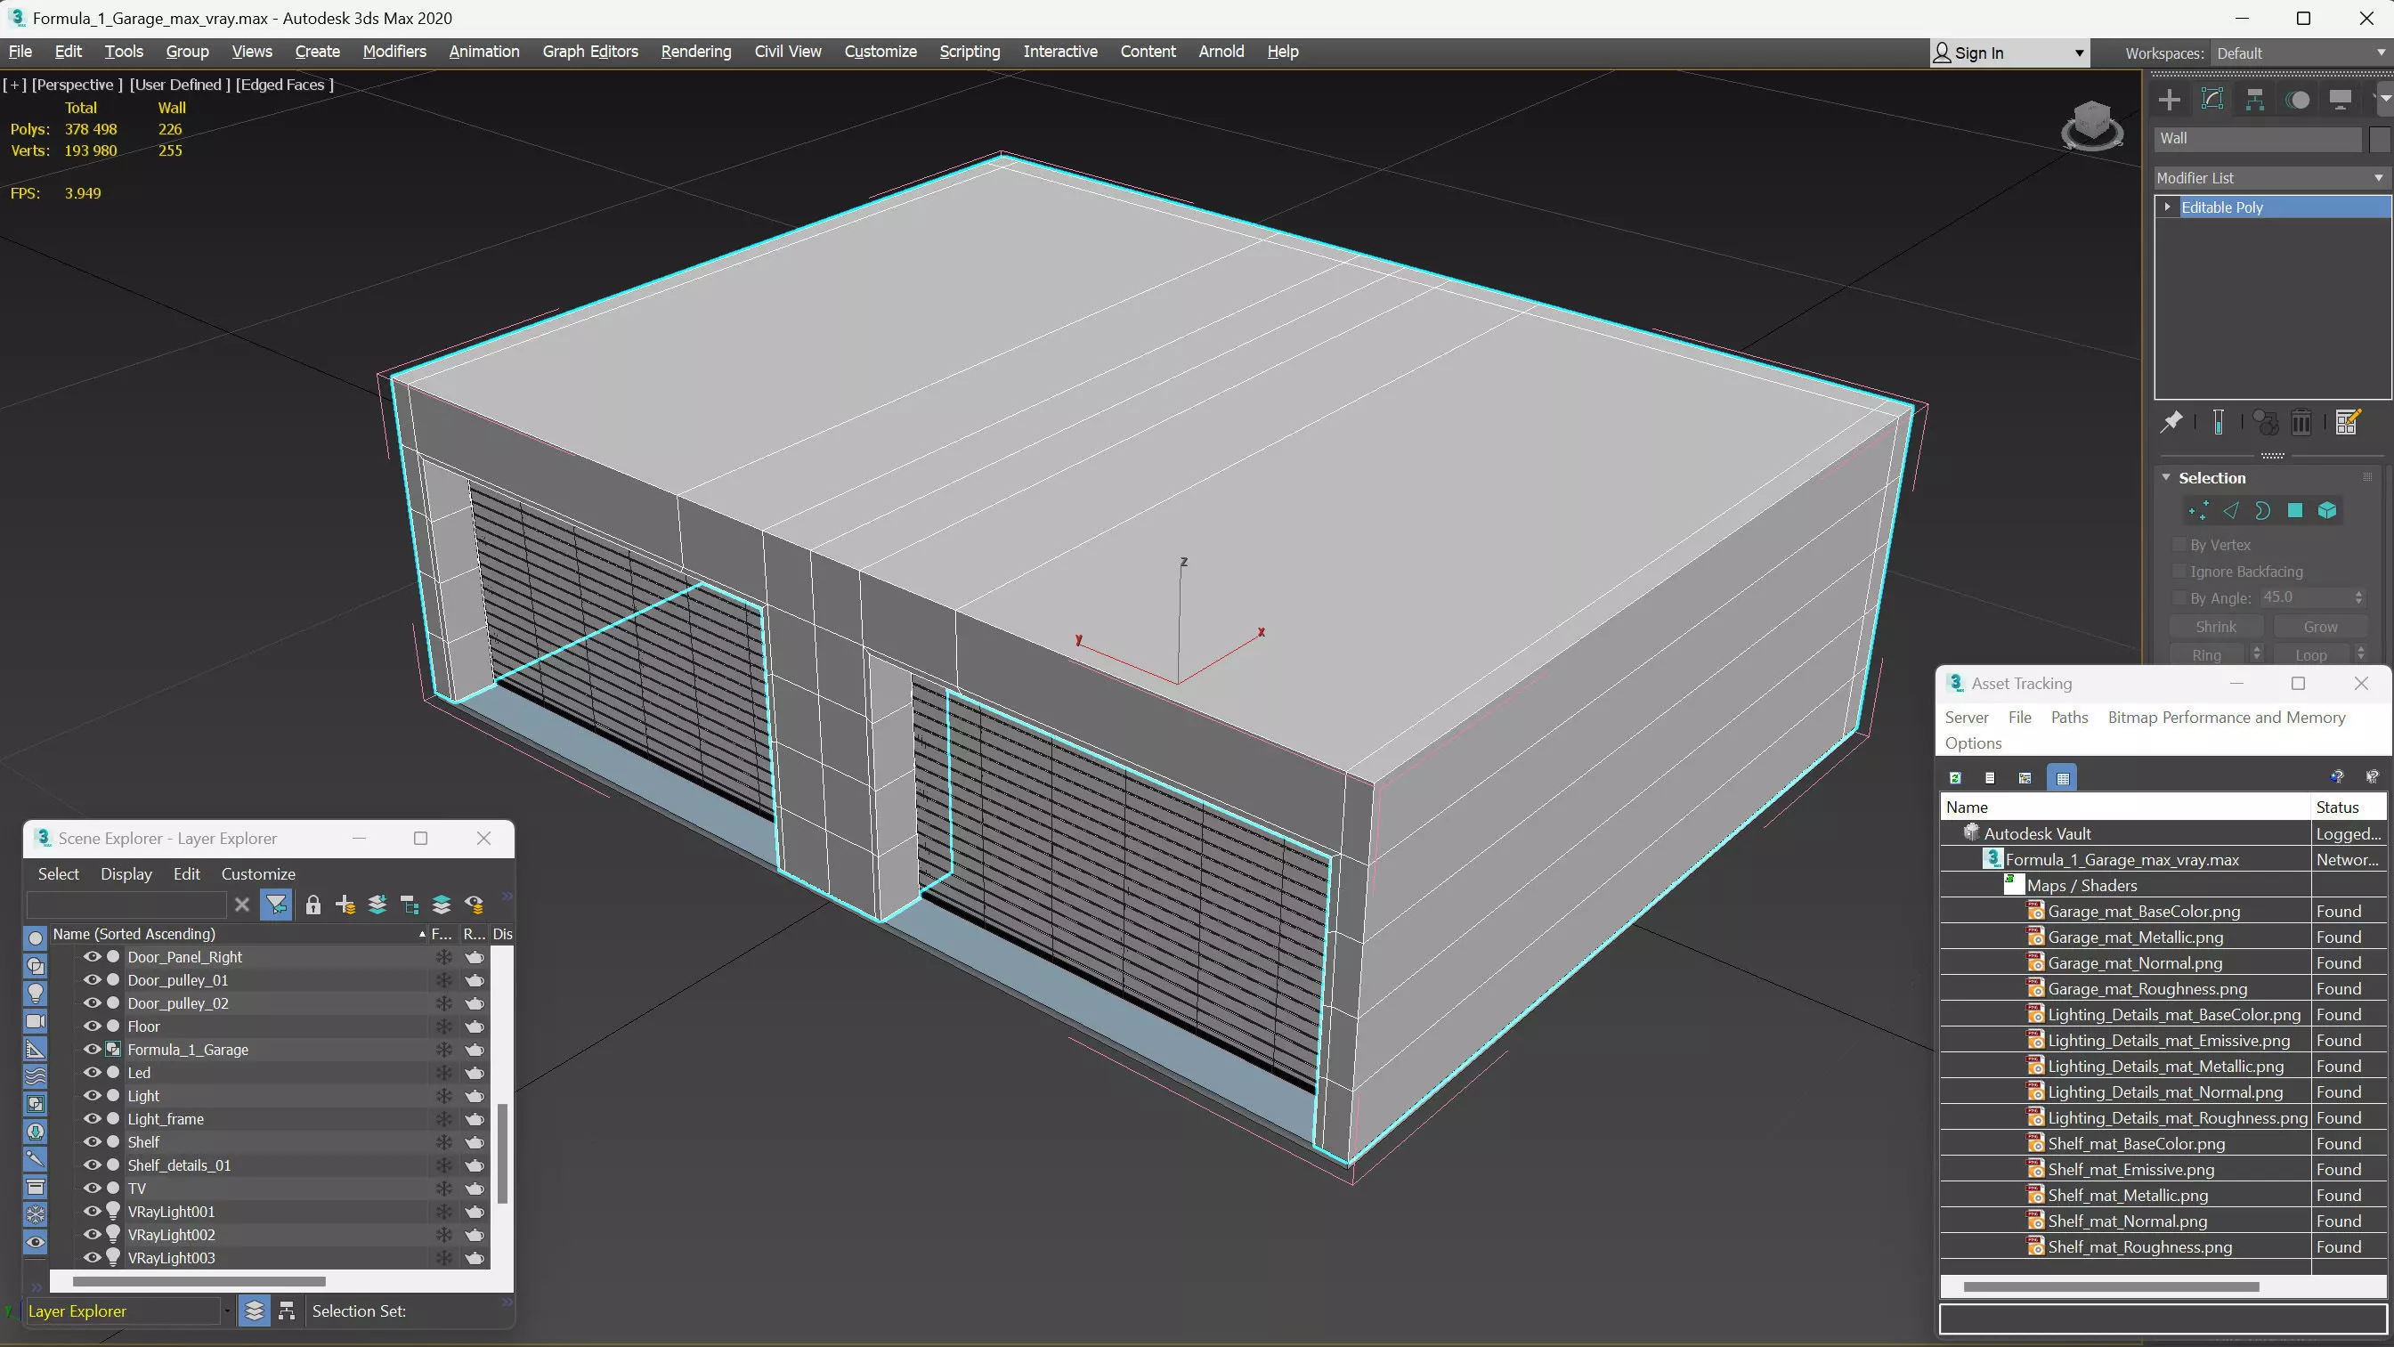Select Border sub-object level icon
The height and width of the screenshot is (1347, 2394).
tap(2263, 510)
